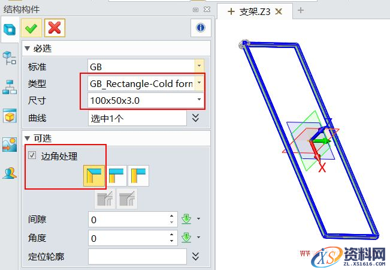Image resolution: width=390 pixels, height=270 pixels.
Task: Click the green axis arrow of triad
Action: (x=321, y=141)
